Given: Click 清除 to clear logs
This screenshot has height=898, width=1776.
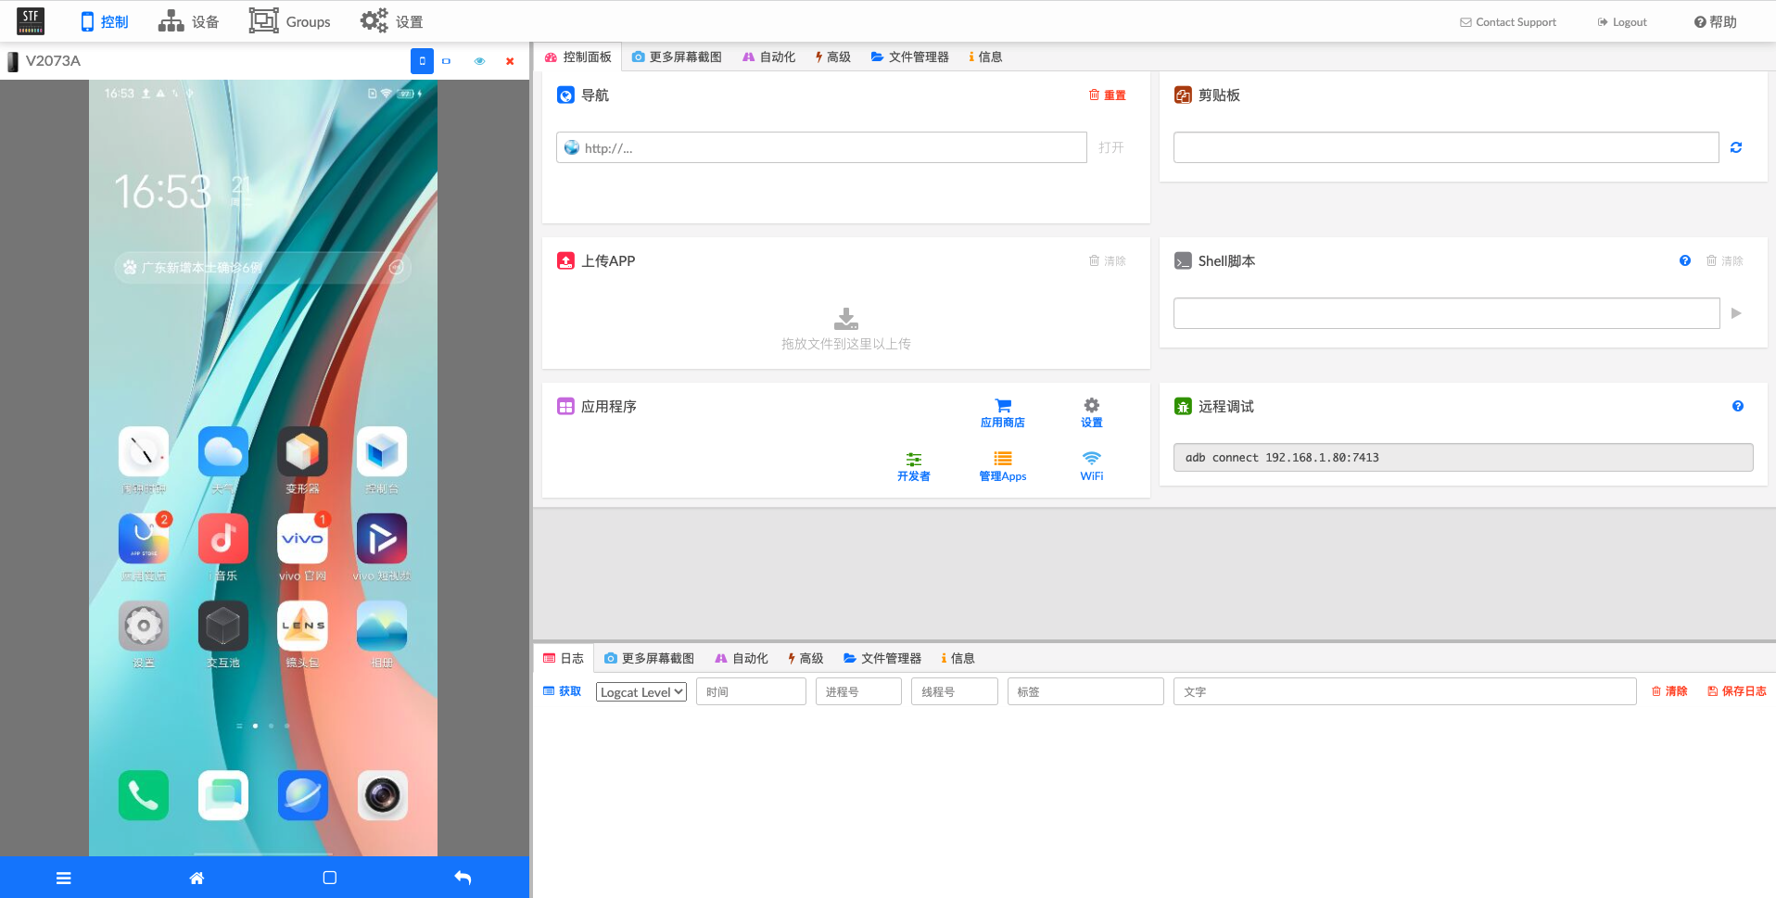Looking at the screenshot, I should point(1668,692).
